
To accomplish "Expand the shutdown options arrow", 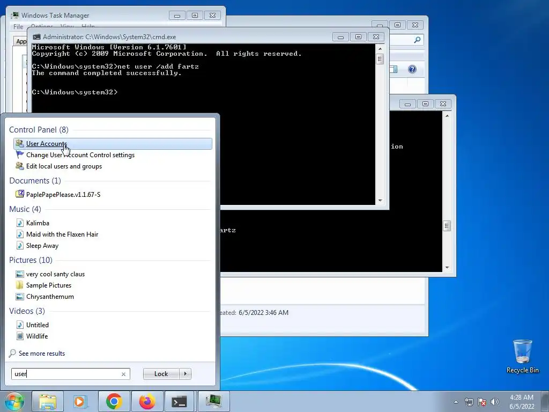I will [x=185, y=374].
